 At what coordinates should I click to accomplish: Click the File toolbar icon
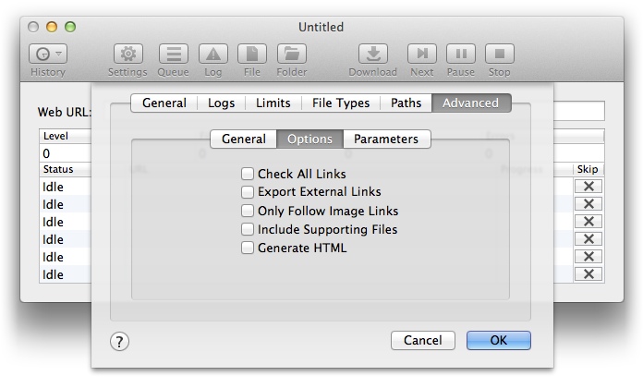(x=251, y=55)
